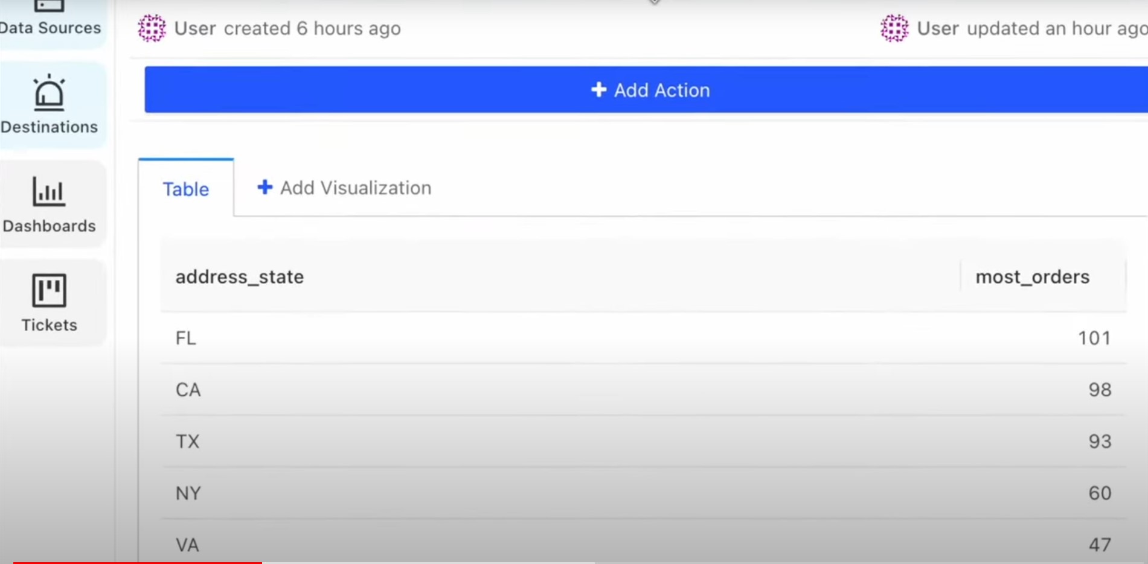Click the Add Action button
Viewport: 1148px width, 564px height.
(x=646, y=90)
